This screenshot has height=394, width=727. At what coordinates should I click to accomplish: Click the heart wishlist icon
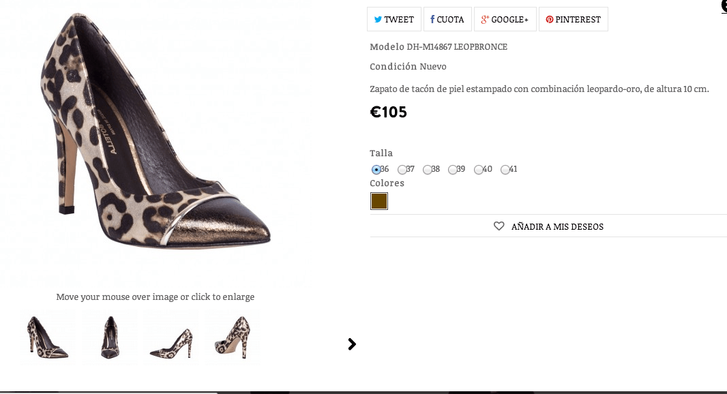click(499, 226)
